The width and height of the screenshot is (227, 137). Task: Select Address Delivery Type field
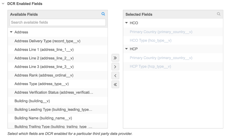click(x=47, y=41)
